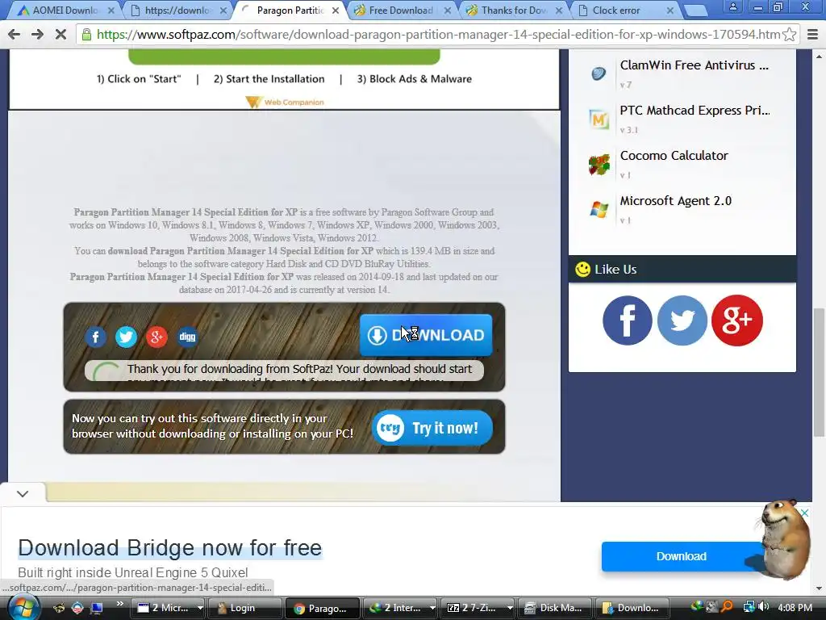Click the Cocomo Calculator icon
The image size is (826, 620).
pyautogui.click(x=599, y=165)
